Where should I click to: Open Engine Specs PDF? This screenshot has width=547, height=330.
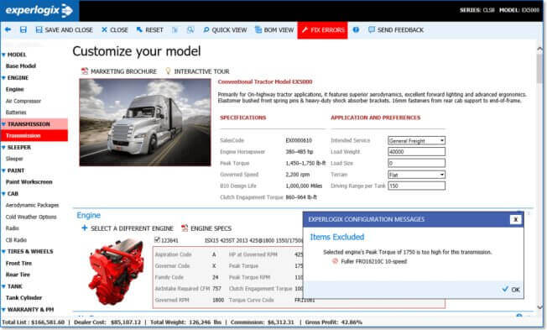coord(206,228)
